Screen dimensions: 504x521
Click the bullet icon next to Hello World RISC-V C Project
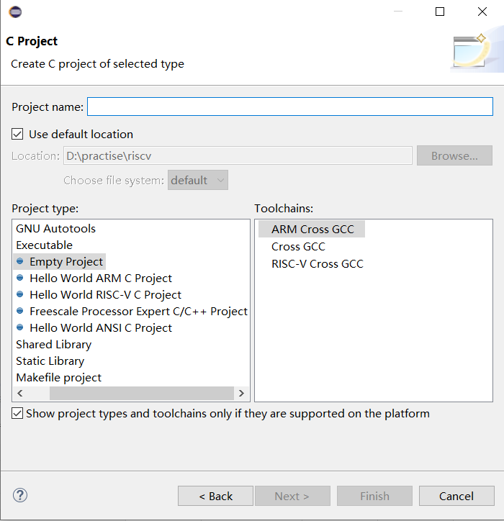point(20,294)
